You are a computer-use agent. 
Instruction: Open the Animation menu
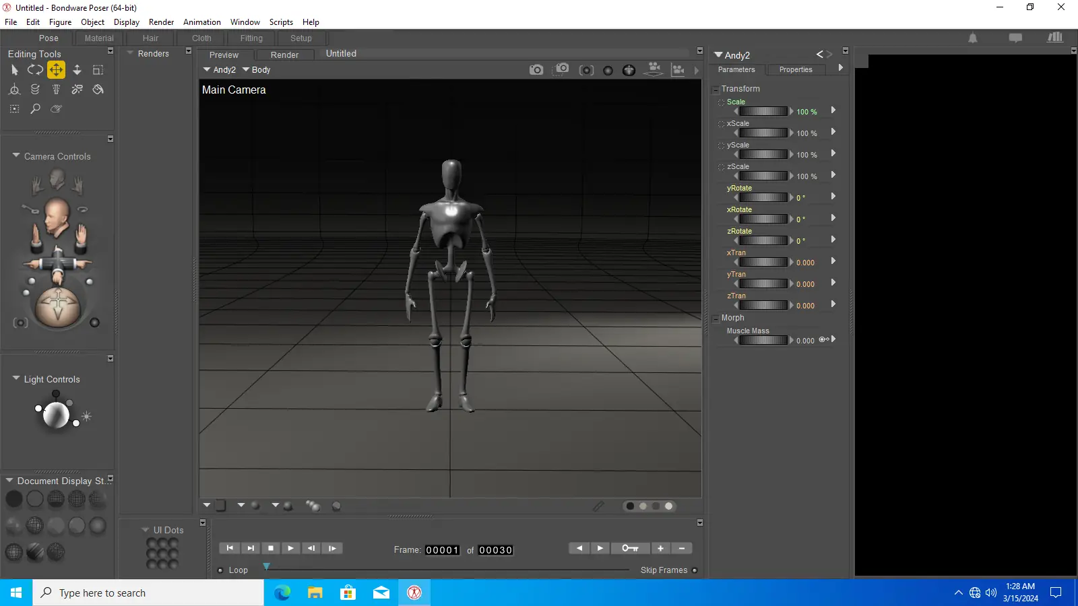[202, 22]
